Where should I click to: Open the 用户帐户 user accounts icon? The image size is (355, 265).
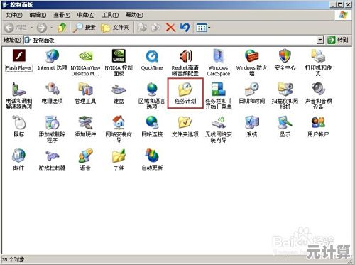click(x=318, y=126)
